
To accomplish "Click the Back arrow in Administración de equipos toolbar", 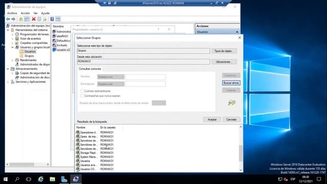I will (x=8, y=19).
